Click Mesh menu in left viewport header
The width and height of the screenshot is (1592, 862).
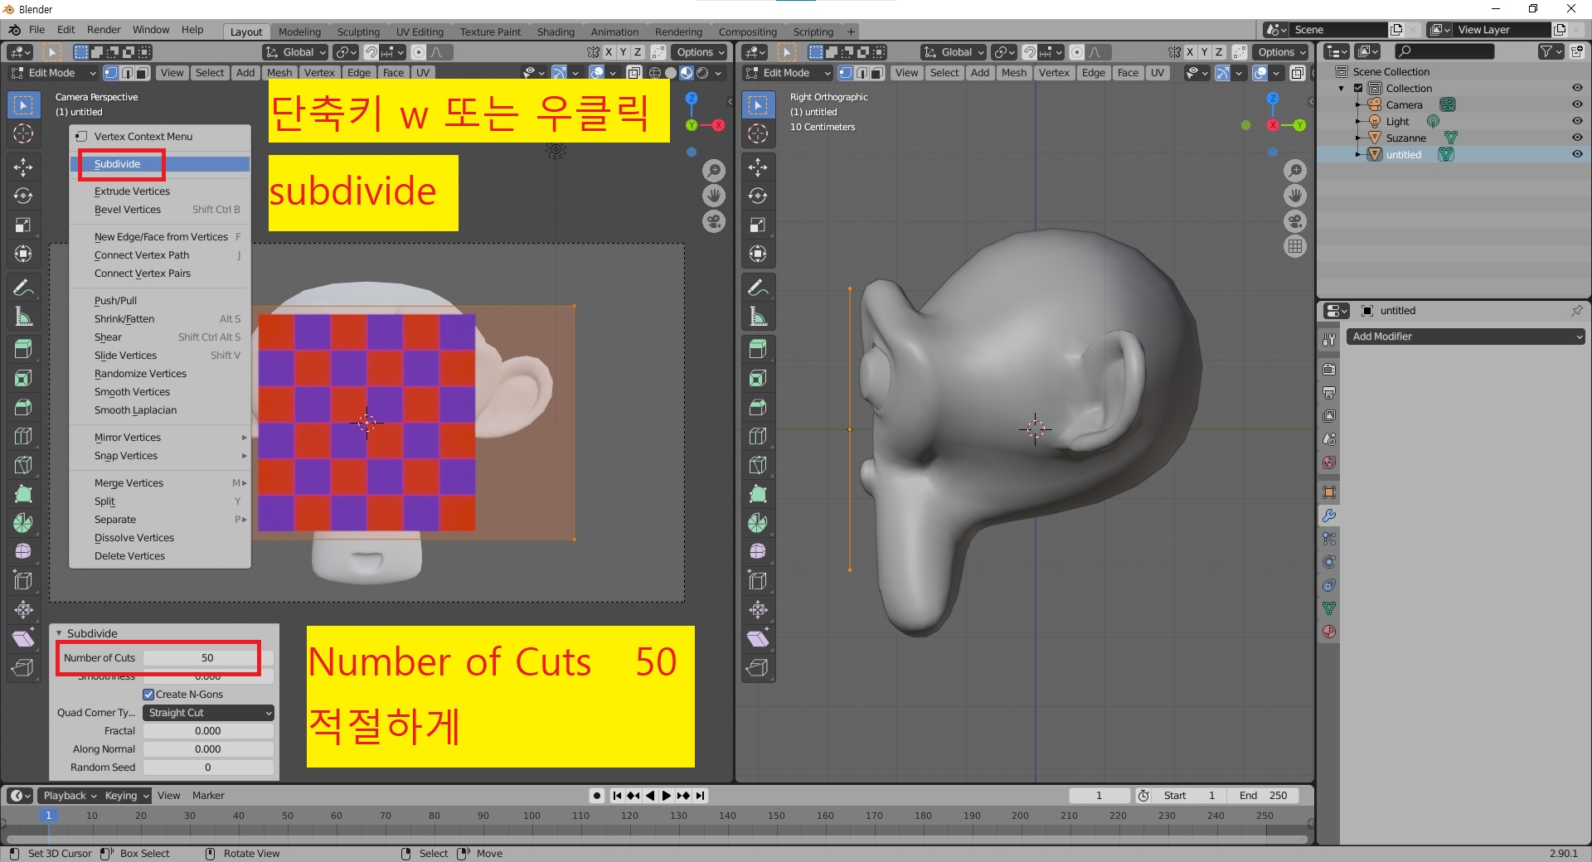279,73
